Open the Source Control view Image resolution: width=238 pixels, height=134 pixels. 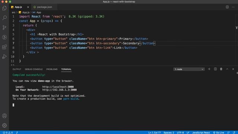tap(4, 28)
